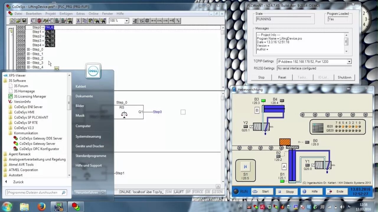Click the binoculars Find toolbar icon
Viewport: 378px width, 212px height.
point(97,21)
